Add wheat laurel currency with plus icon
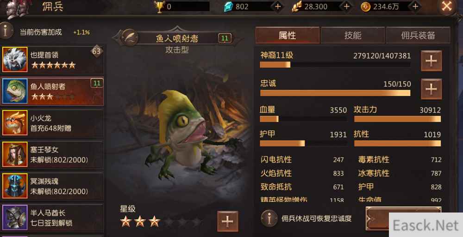The height and width of the screenshot is (237, 463). click(346, 6)
